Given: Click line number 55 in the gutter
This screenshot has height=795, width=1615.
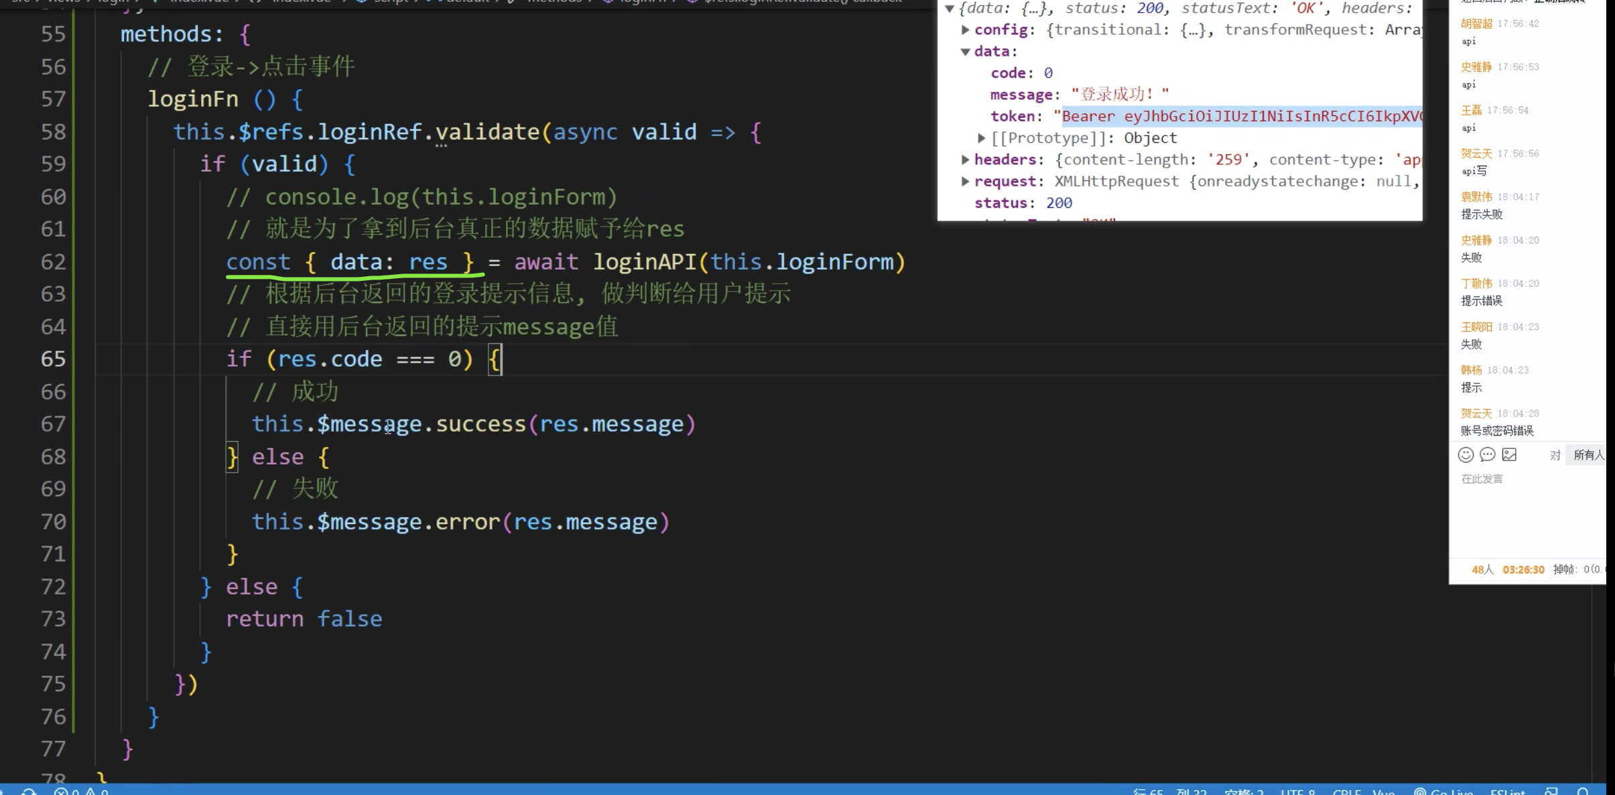Looking at the screenshot, I should point(53,34).
